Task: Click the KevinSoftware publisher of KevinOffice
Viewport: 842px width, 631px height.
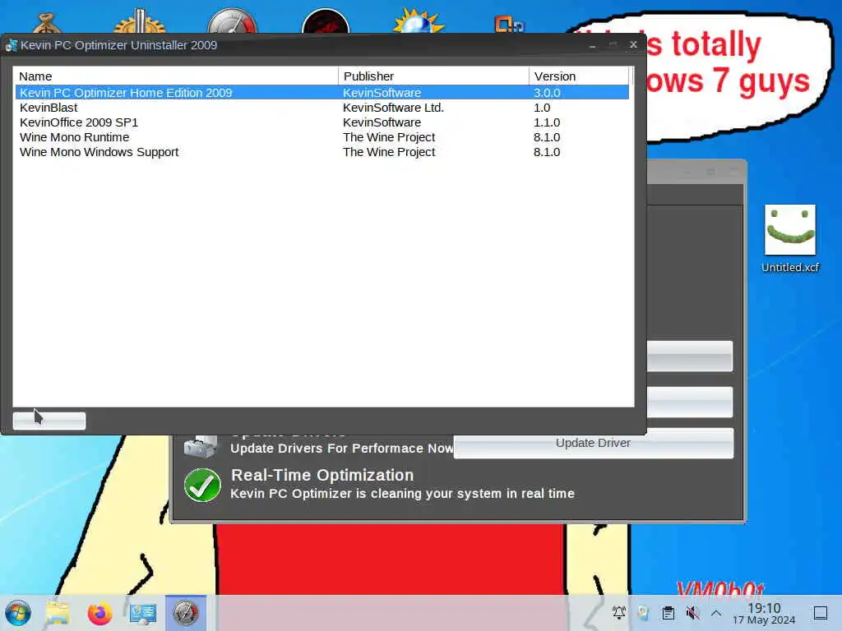Action: [x=382, y=122]
